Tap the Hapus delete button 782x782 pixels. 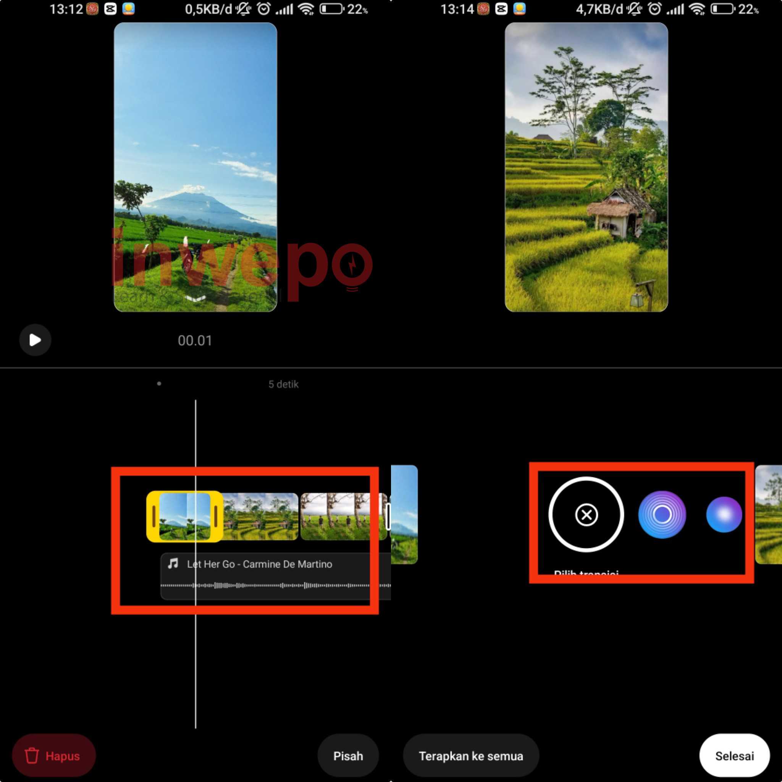click(54, 756)
